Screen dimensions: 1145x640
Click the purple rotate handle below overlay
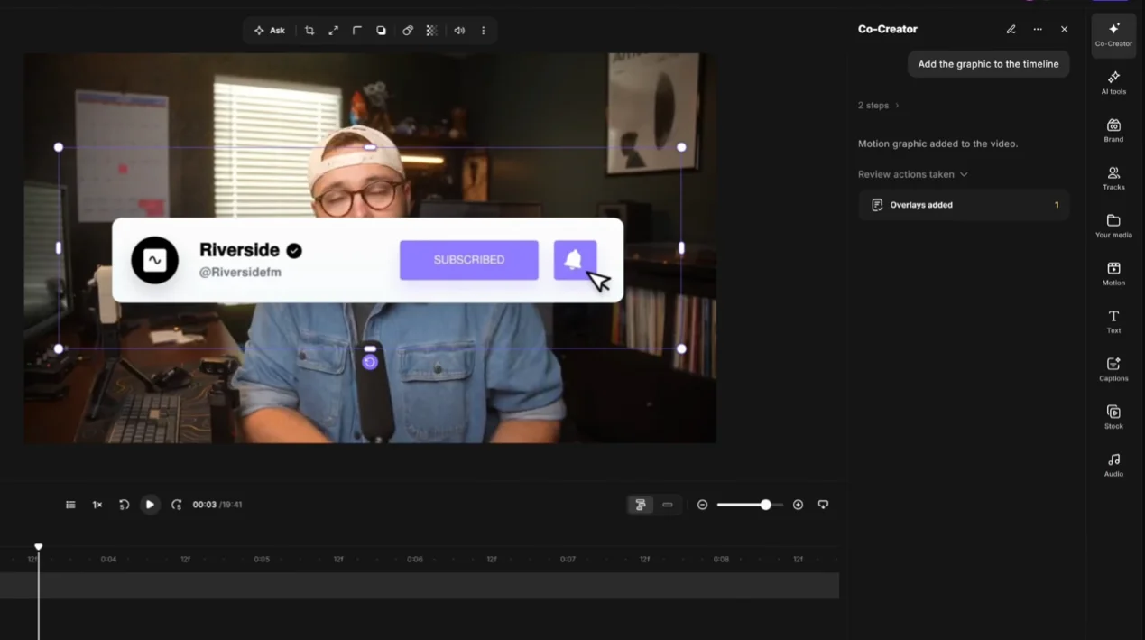[370, 362]
